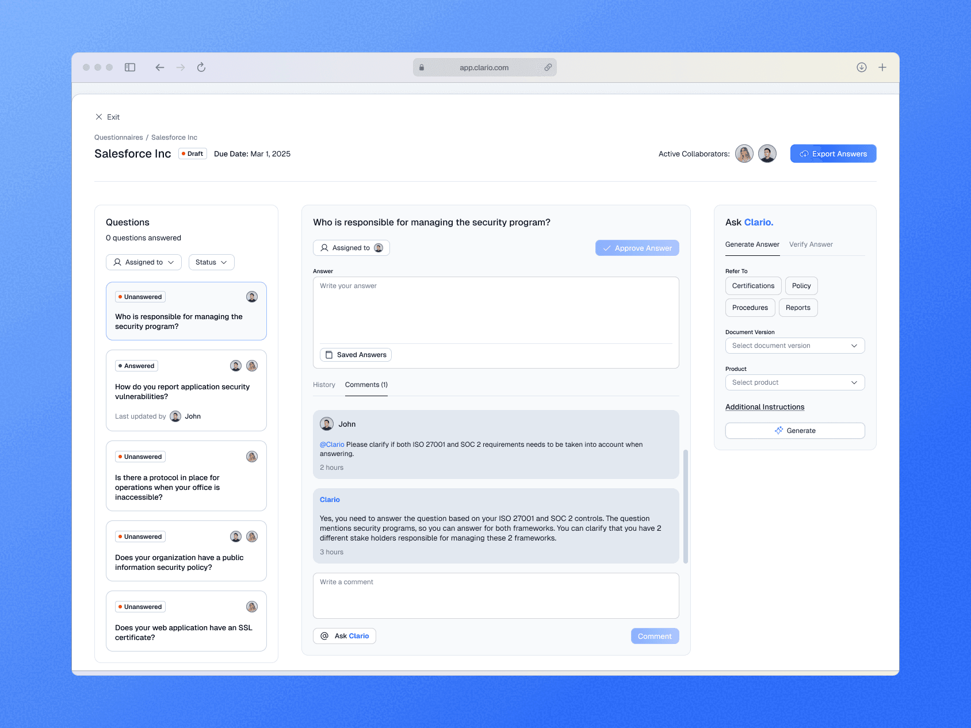Select the application security vulnerabilities question
The image size is (971, 728).
(x=186, y=390)
